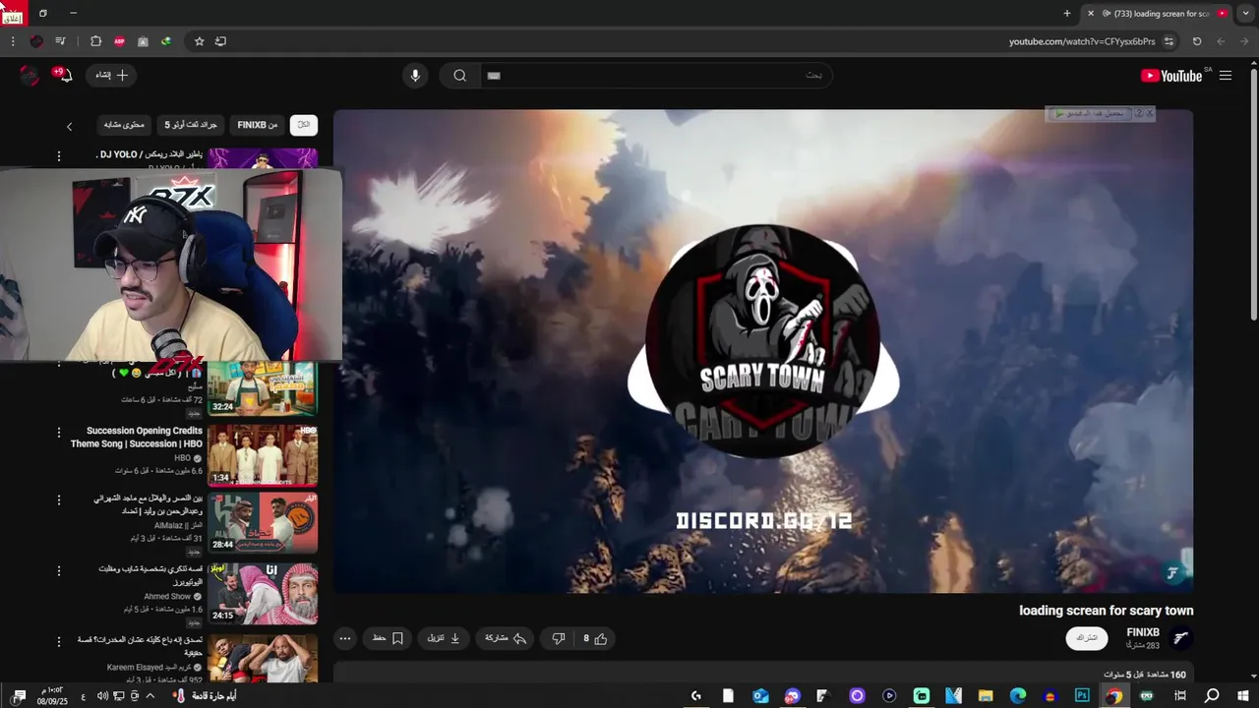Open Windows taskbar search
Image resolution: width=1259 pixels, height=708 pixels.
pos(1212,696)
